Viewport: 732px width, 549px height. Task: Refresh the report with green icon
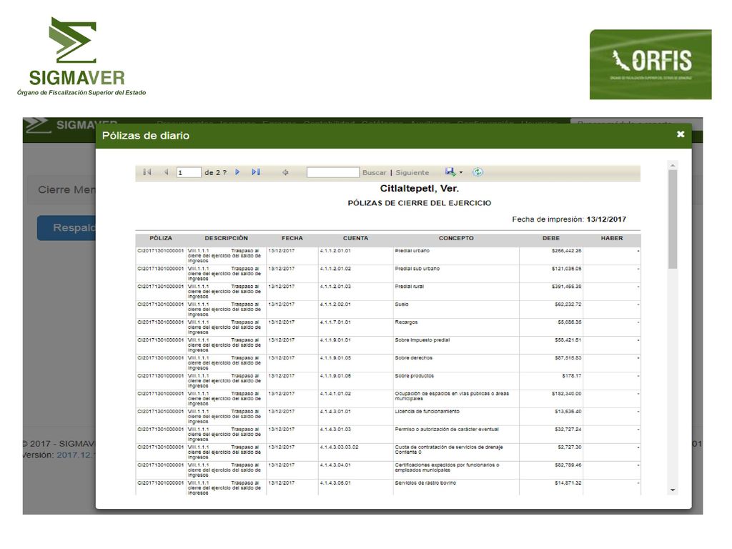click(477, 172)
